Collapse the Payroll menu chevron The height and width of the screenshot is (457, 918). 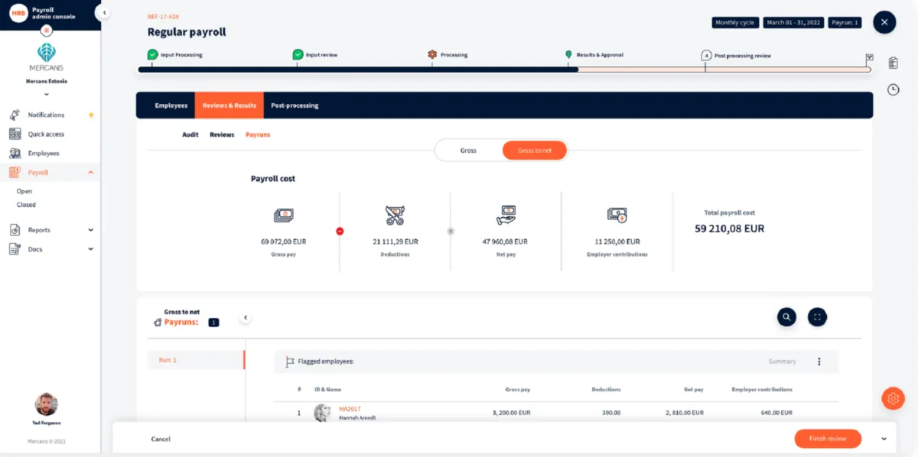click(91, 173)
